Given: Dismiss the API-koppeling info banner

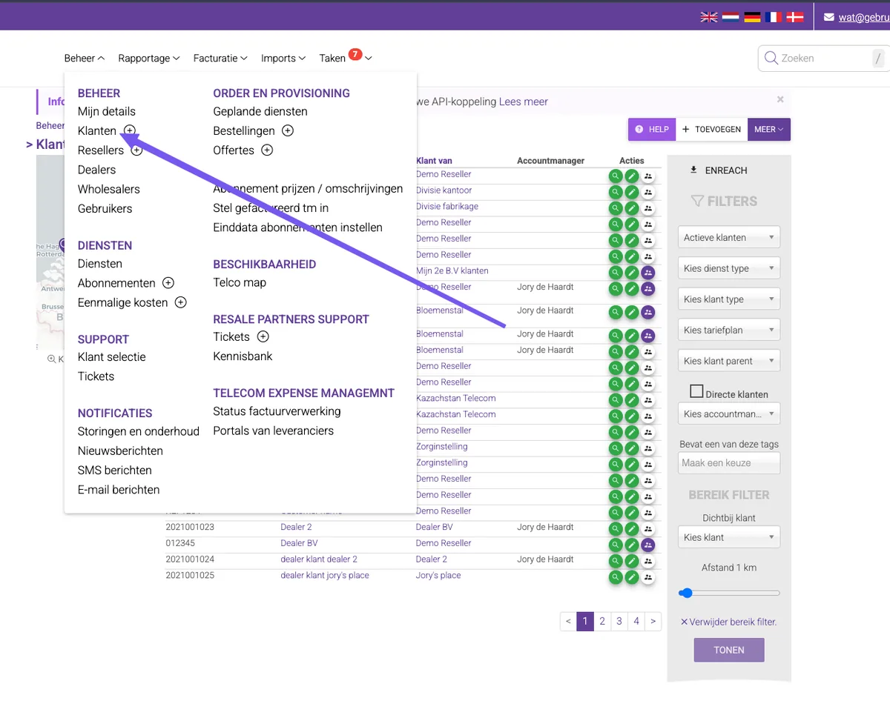Looking at the screenshot, I should pos(780,99).
